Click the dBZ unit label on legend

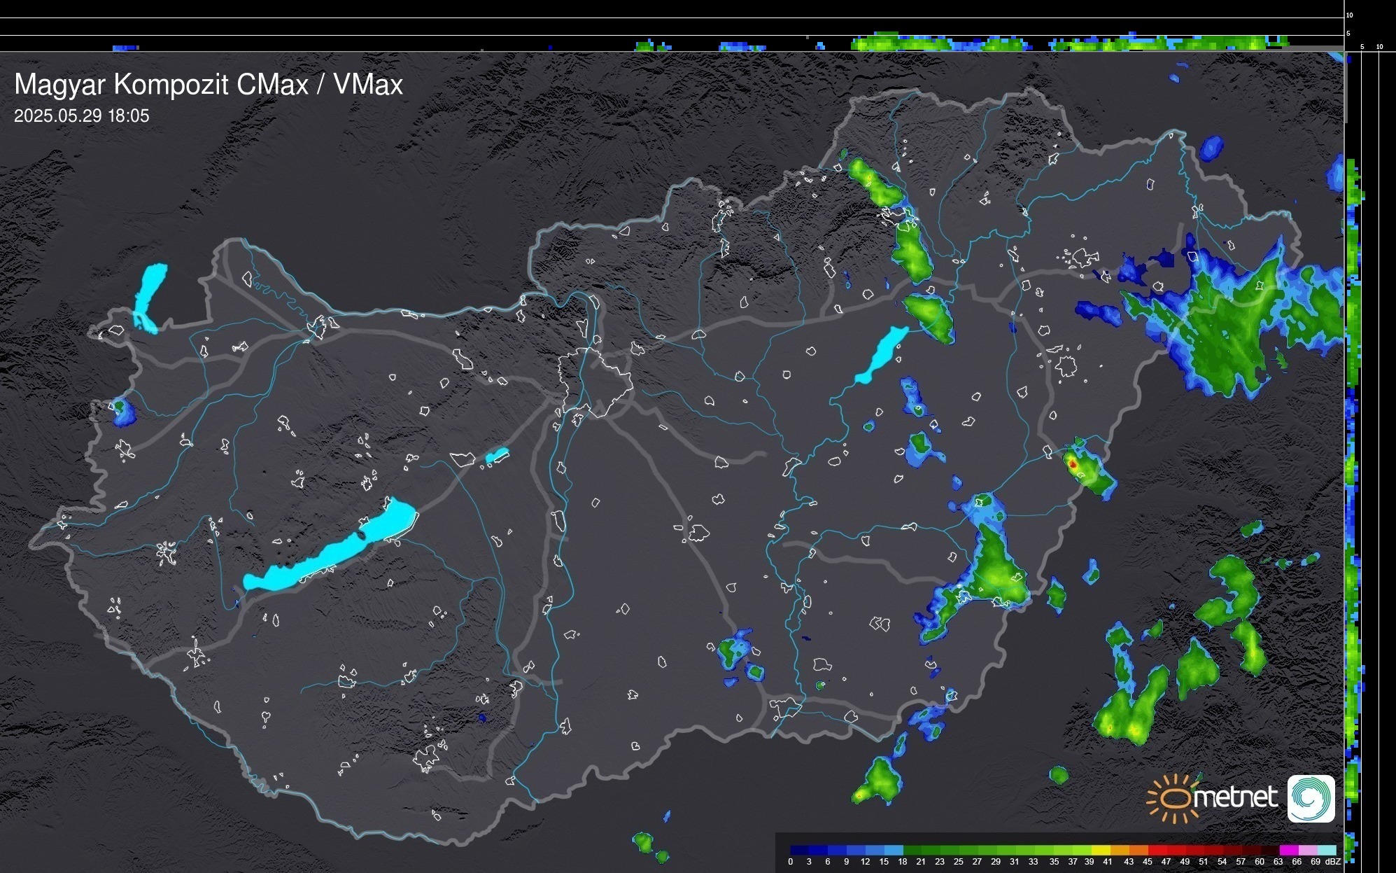[x=1333, y=862]
